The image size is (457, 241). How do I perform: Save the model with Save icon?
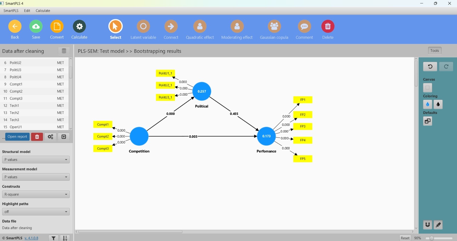36,26
